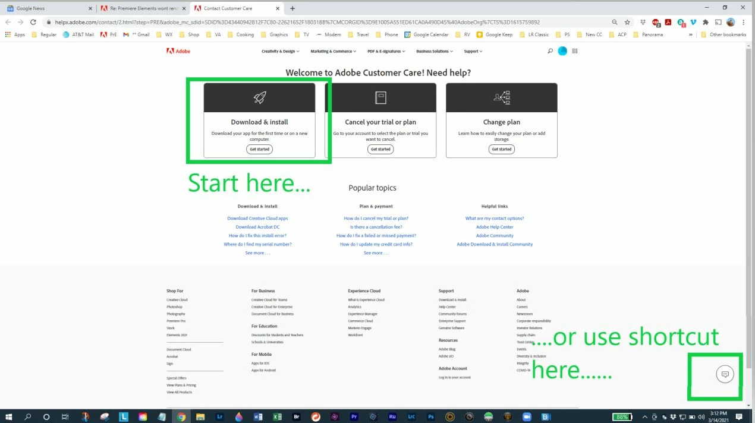Select the Contact Customer Care tab

[x=238, y=8]
